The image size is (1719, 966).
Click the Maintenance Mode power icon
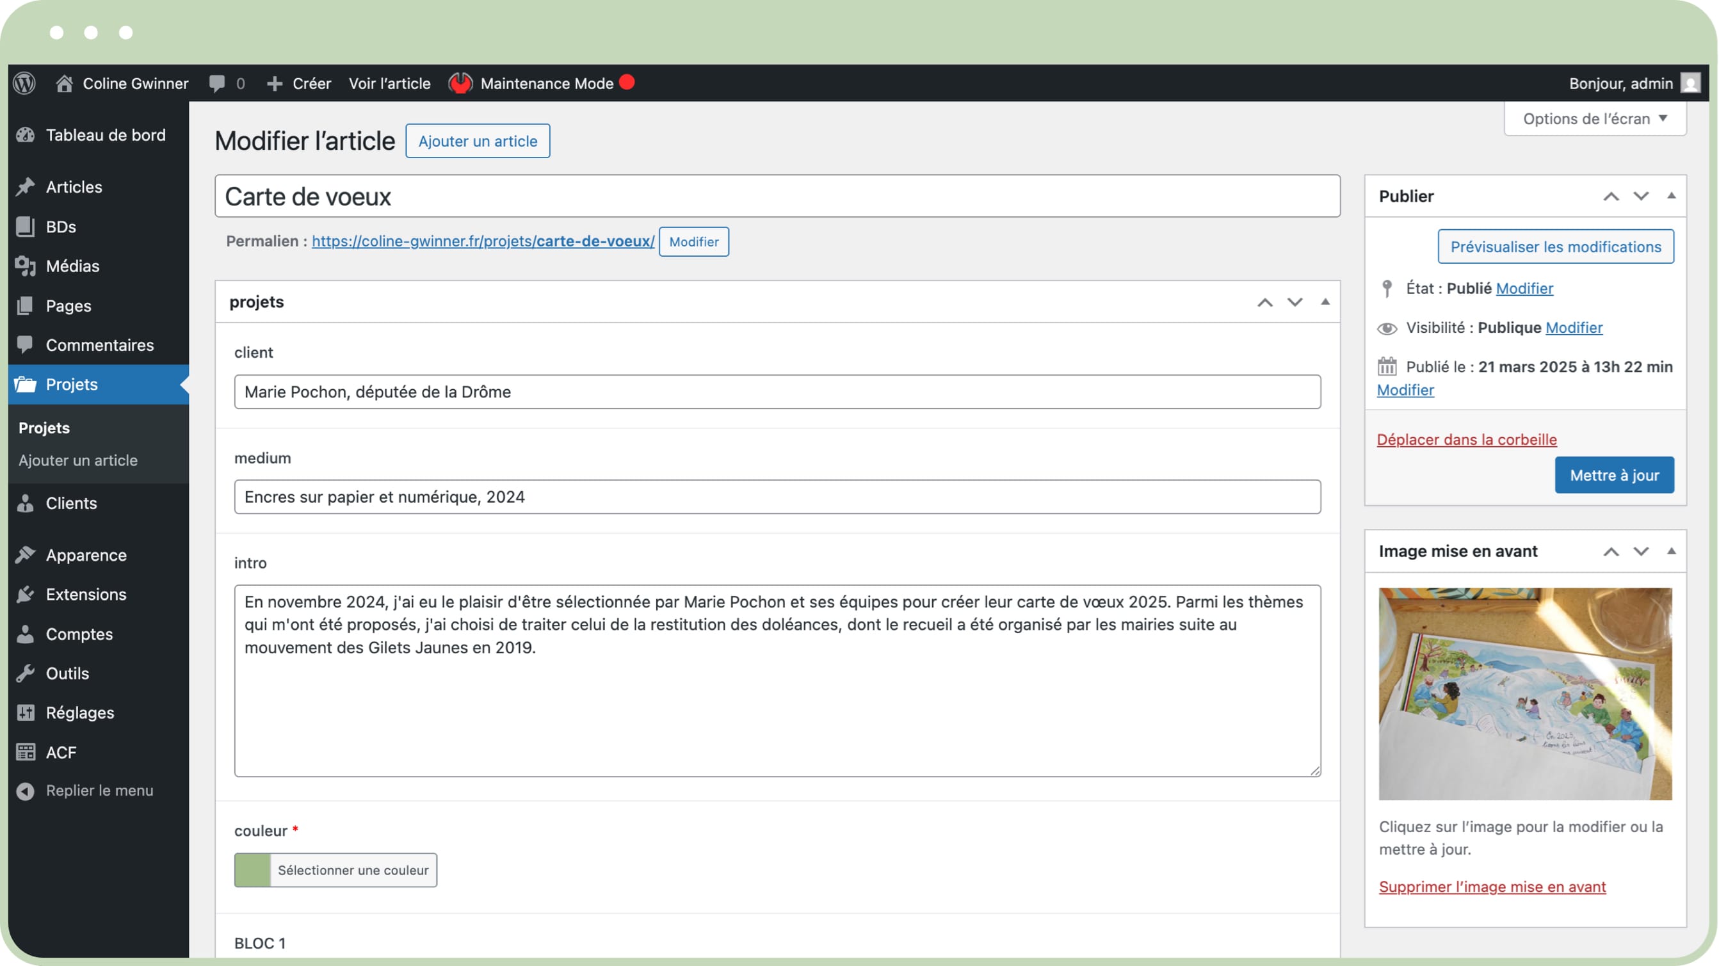[x=460, y=83]
